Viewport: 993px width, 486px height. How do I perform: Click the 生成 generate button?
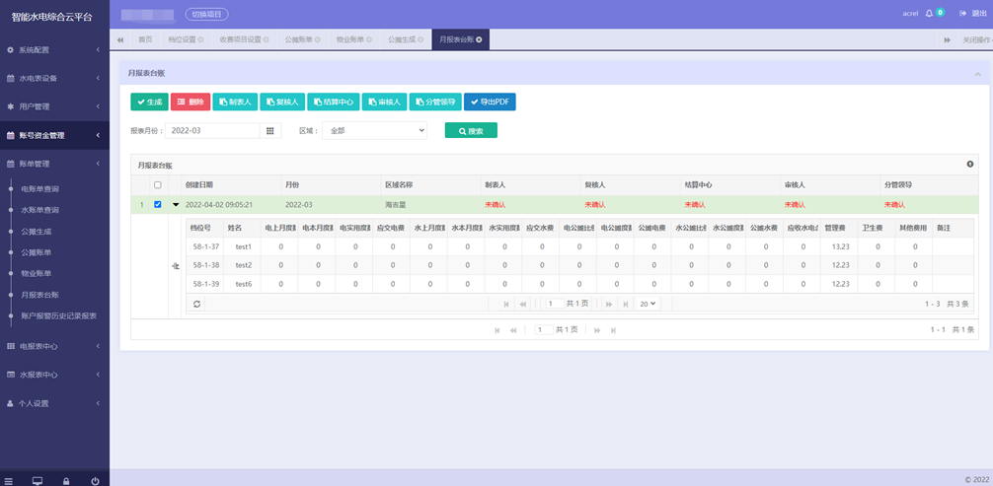coord(149,102)
